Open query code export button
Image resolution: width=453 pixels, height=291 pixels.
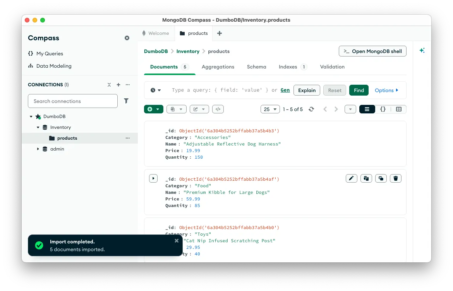[x=218, y=110]
